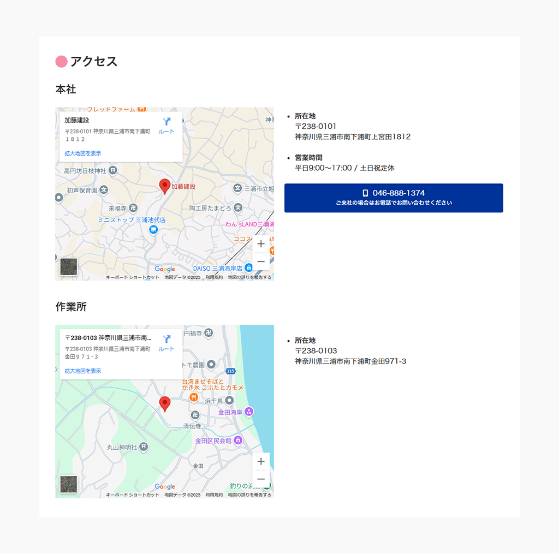
Task: Click the フレッドファーム restaurant label
Action: 111,109
